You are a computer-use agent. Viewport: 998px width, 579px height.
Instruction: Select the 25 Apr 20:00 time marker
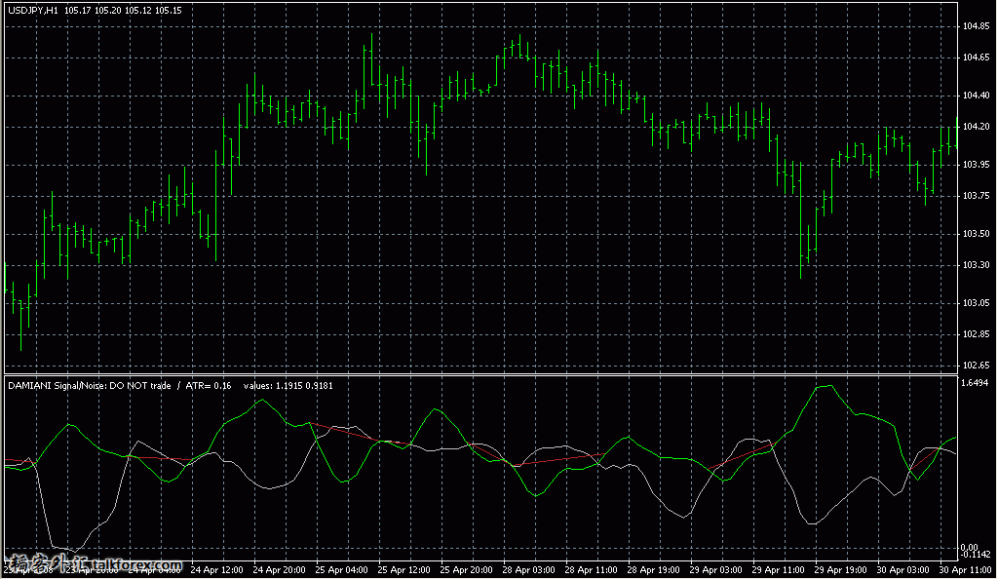(467, 569)
